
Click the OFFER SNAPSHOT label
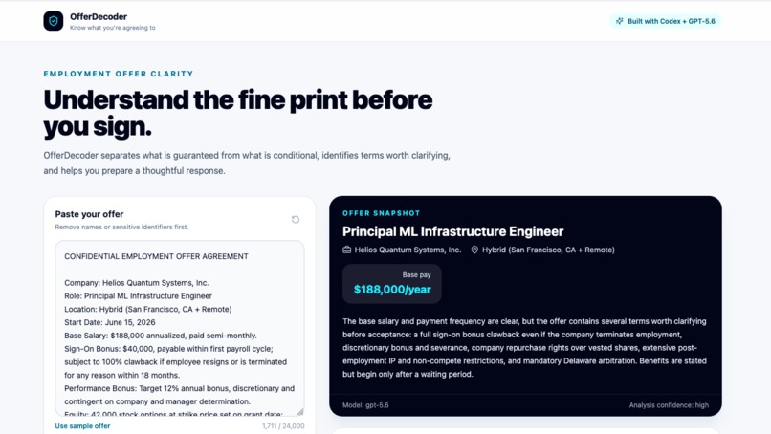click(381, 213)
